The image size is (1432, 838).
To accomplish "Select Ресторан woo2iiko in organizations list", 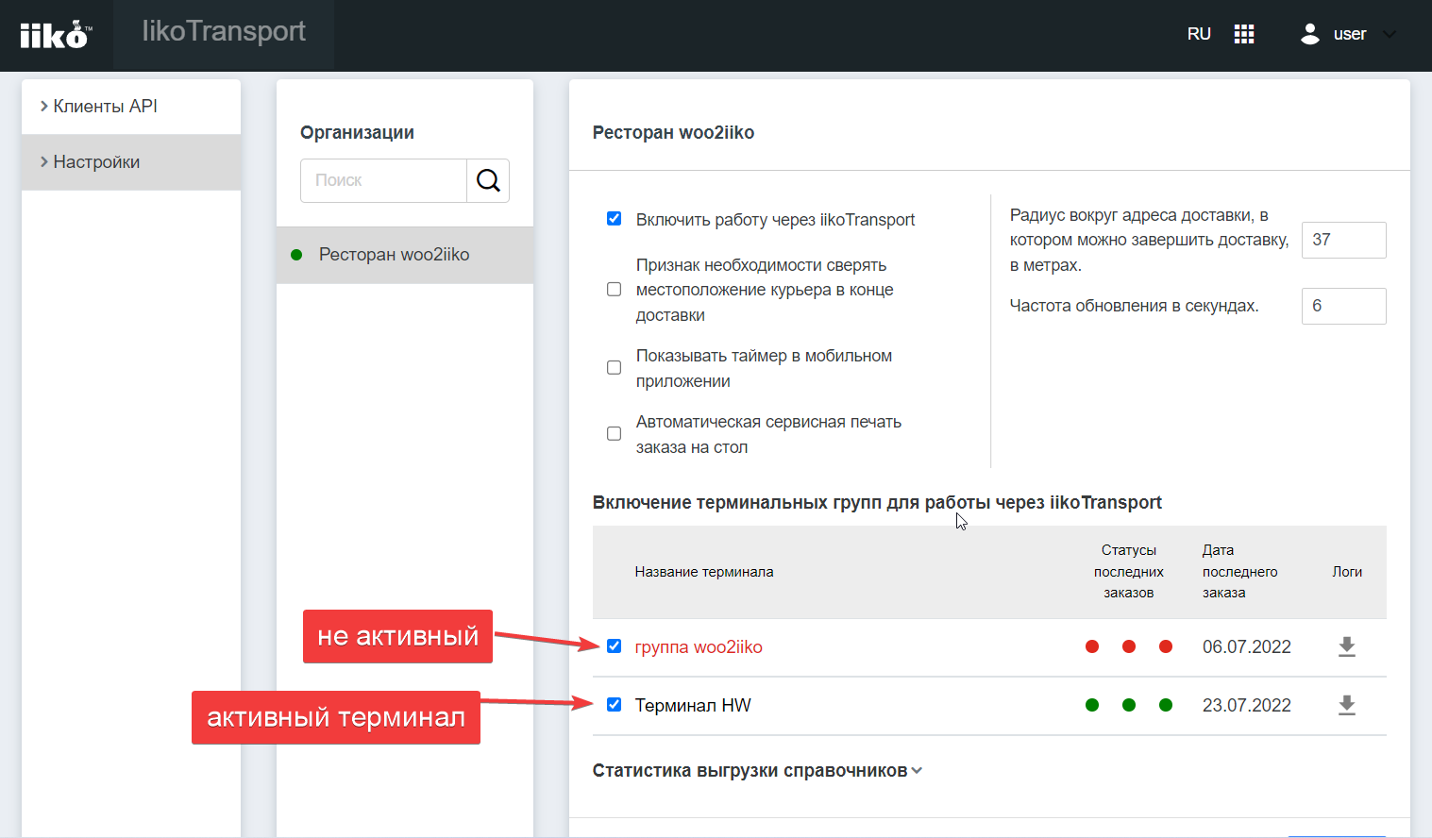I will tap(405, 255).
